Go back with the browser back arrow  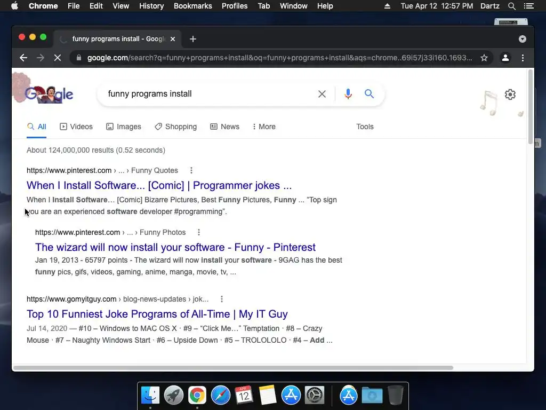tap(23, 58)
